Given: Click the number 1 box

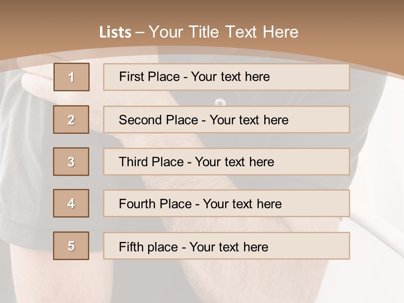Looking at the screenshot, I should 71,77.
